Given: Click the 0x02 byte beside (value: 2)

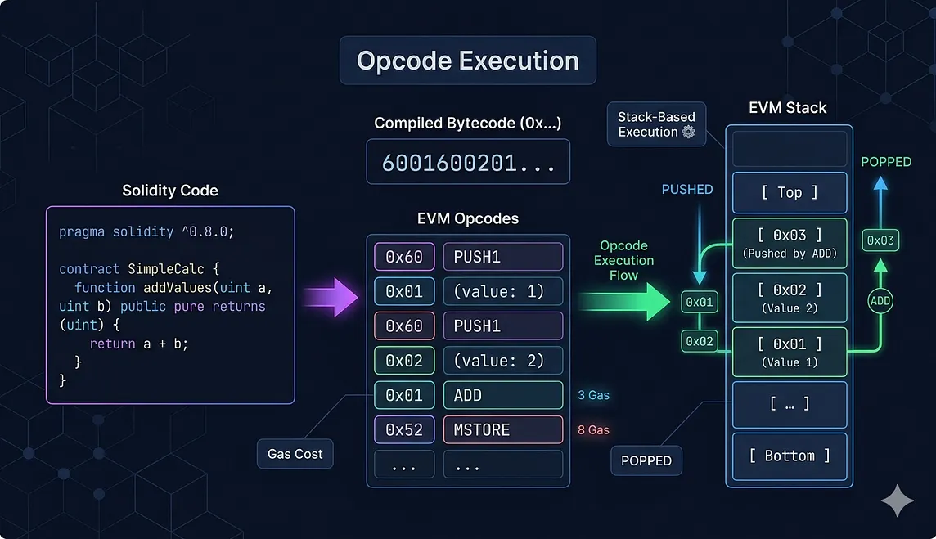Looking at the screenshot, I should (x=404, y=361).
